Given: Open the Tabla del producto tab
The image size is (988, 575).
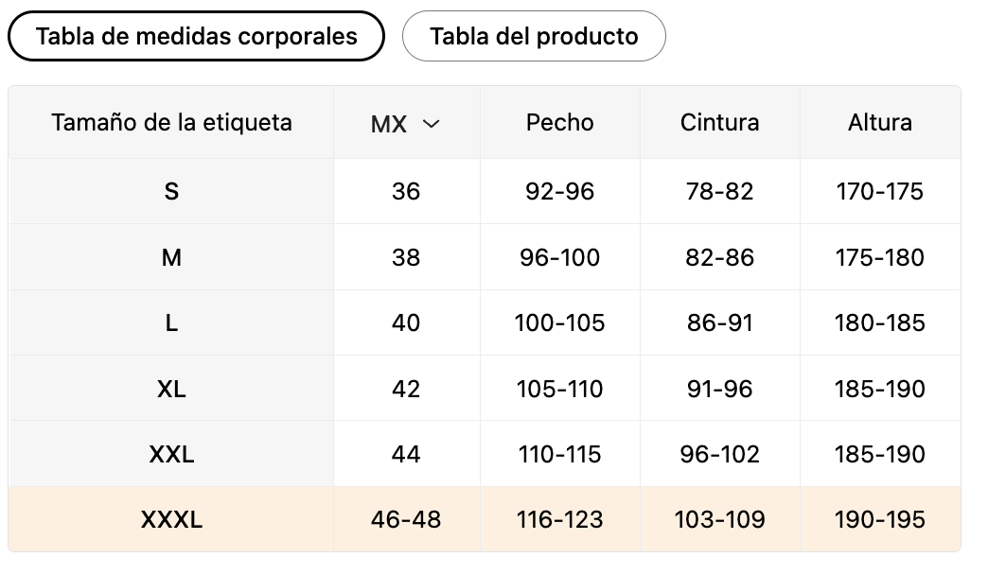Looking at the screenshot, I should [x=534, y=36].
